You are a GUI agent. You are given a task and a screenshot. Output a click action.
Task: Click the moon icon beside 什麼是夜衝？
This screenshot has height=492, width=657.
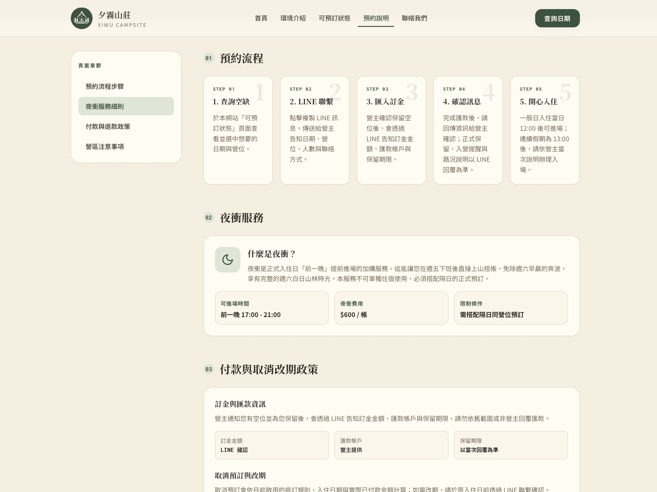click(x=228, y=260)
